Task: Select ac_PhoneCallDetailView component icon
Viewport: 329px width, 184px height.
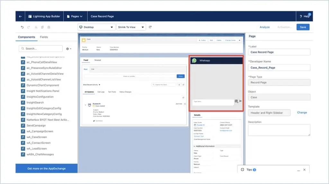Action: pos(23,62)
